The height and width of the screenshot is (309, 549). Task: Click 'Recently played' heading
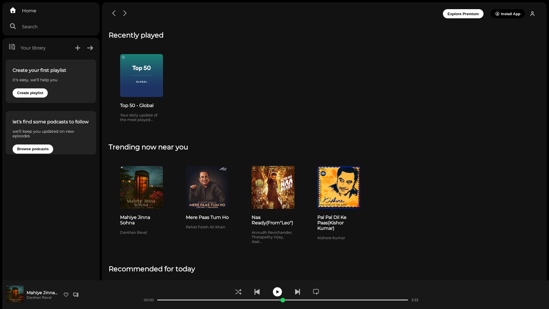pos(136,35)
